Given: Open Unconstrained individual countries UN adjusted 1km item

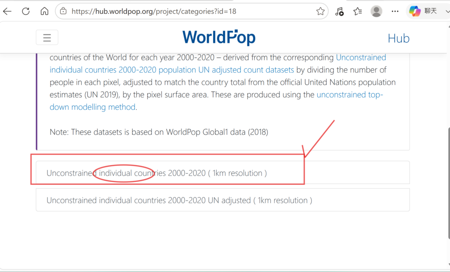Looking at the screenshot, I should tap(223, 200).
